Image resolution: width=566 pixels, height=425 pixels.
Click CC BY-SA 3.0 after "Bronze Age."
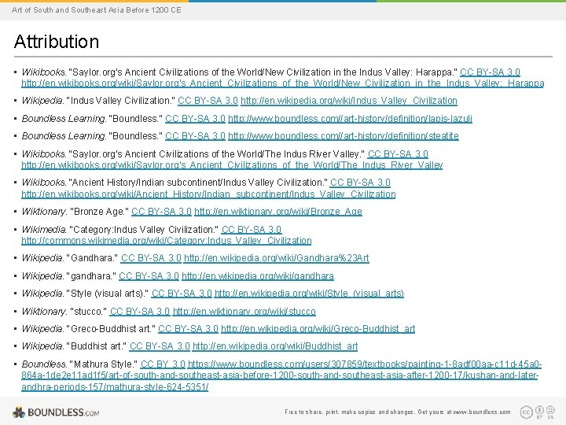point(161,212)
